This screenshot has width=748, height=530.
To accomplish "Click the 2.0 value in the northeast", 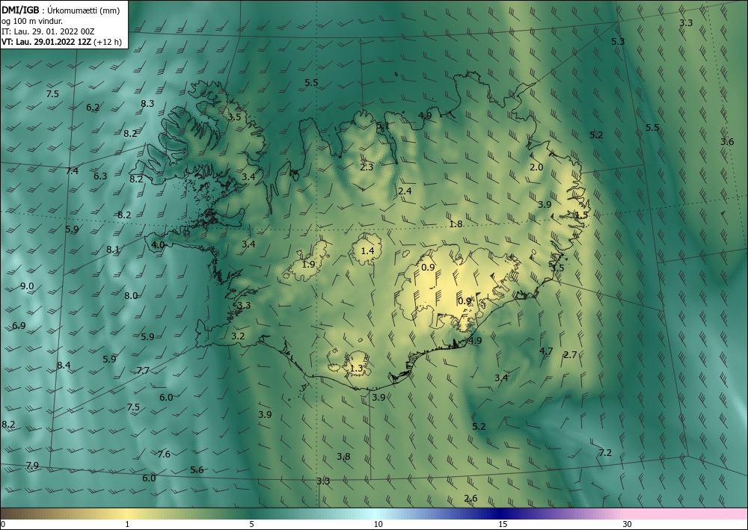I will pyautogui.click(x=536, y=167).
